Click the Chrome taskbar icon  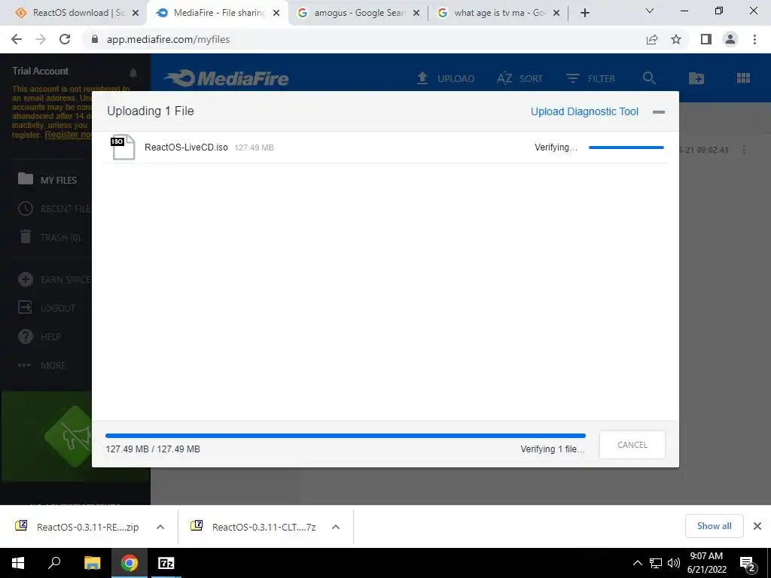pos(130,563)
